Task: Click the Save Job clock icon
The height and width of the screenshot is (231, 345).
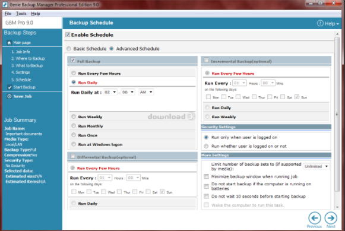Action: click(10, 96)
